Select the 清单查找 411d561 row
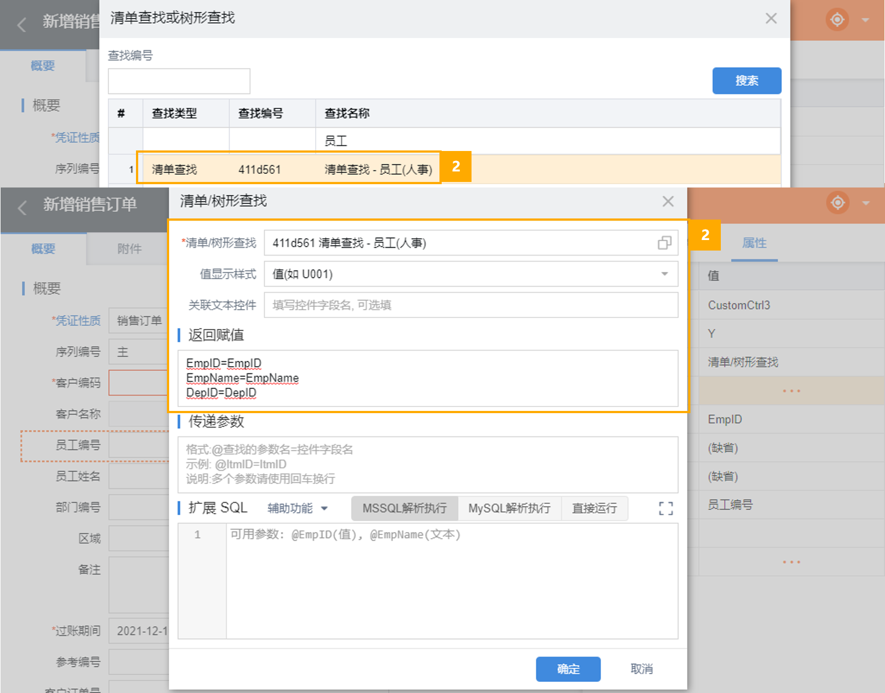 tap(445, 169)
